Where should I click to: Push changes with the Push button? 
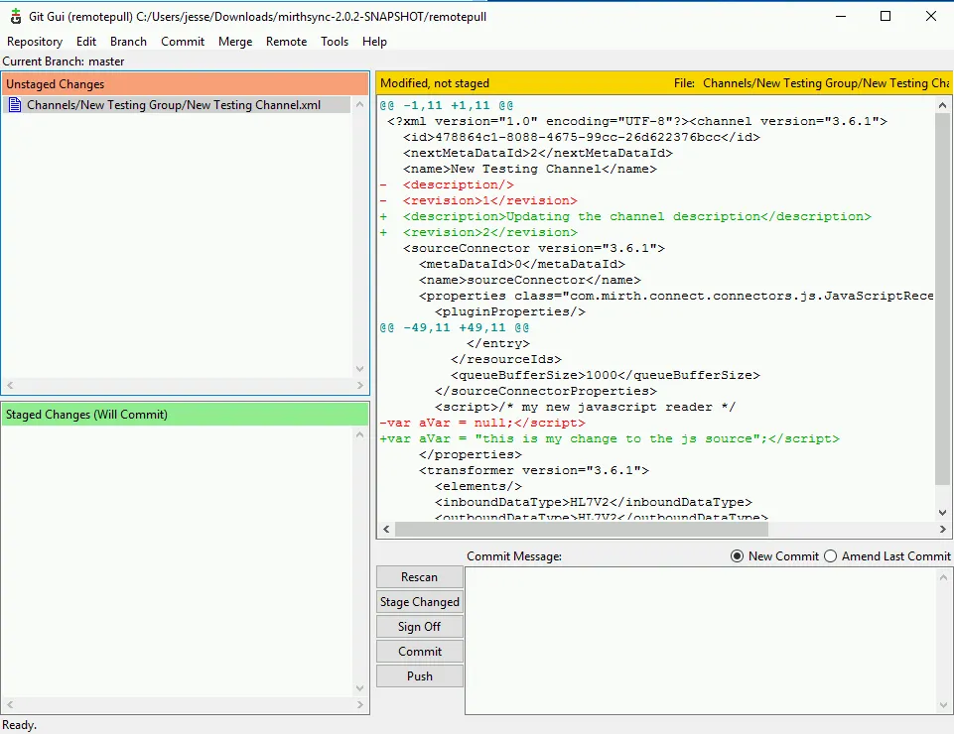pos(419,675)
